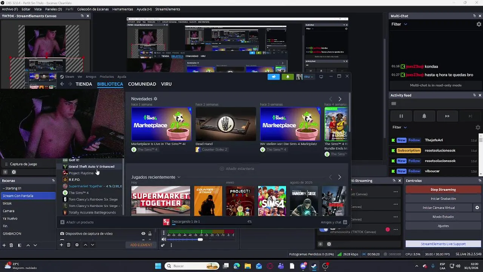This screenshot has width=483, height=272.
Task: Toggle the elfamosoolita TIKTOK Canvas stream switch
Action: [323, 229]
